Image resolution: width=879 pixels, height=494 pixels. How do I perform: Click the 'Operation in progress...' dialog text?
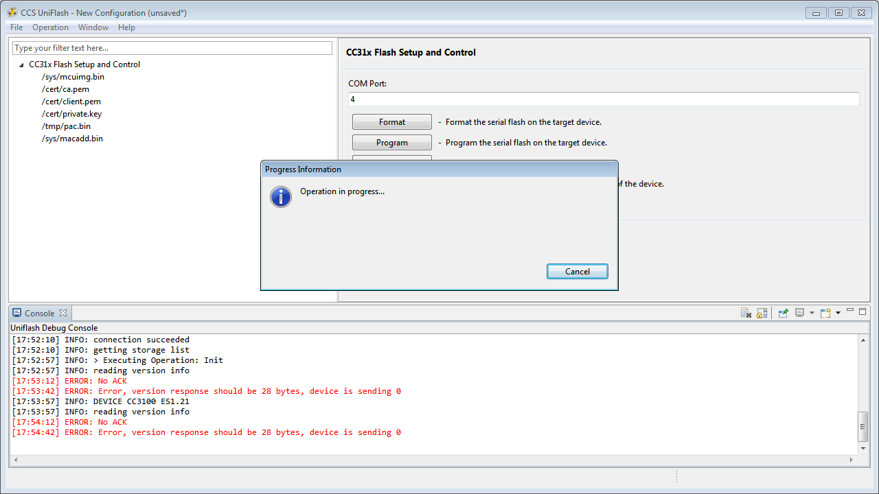(342, 191)
